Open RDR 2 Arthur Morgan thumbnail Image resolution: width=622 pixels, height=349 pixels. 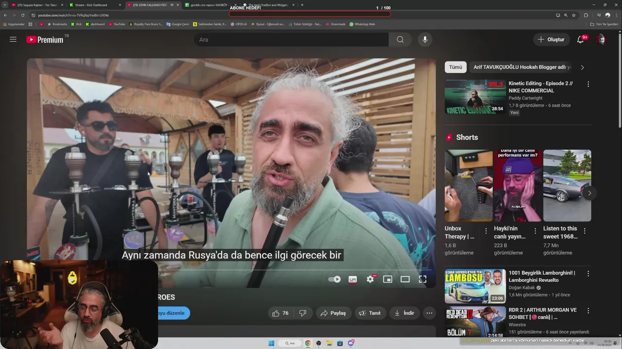(475, 323)
